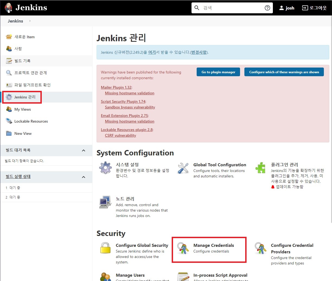Click Global Tool Configuration tools icon
Viewport: 332px width, 281px height.
click(183, 168)
